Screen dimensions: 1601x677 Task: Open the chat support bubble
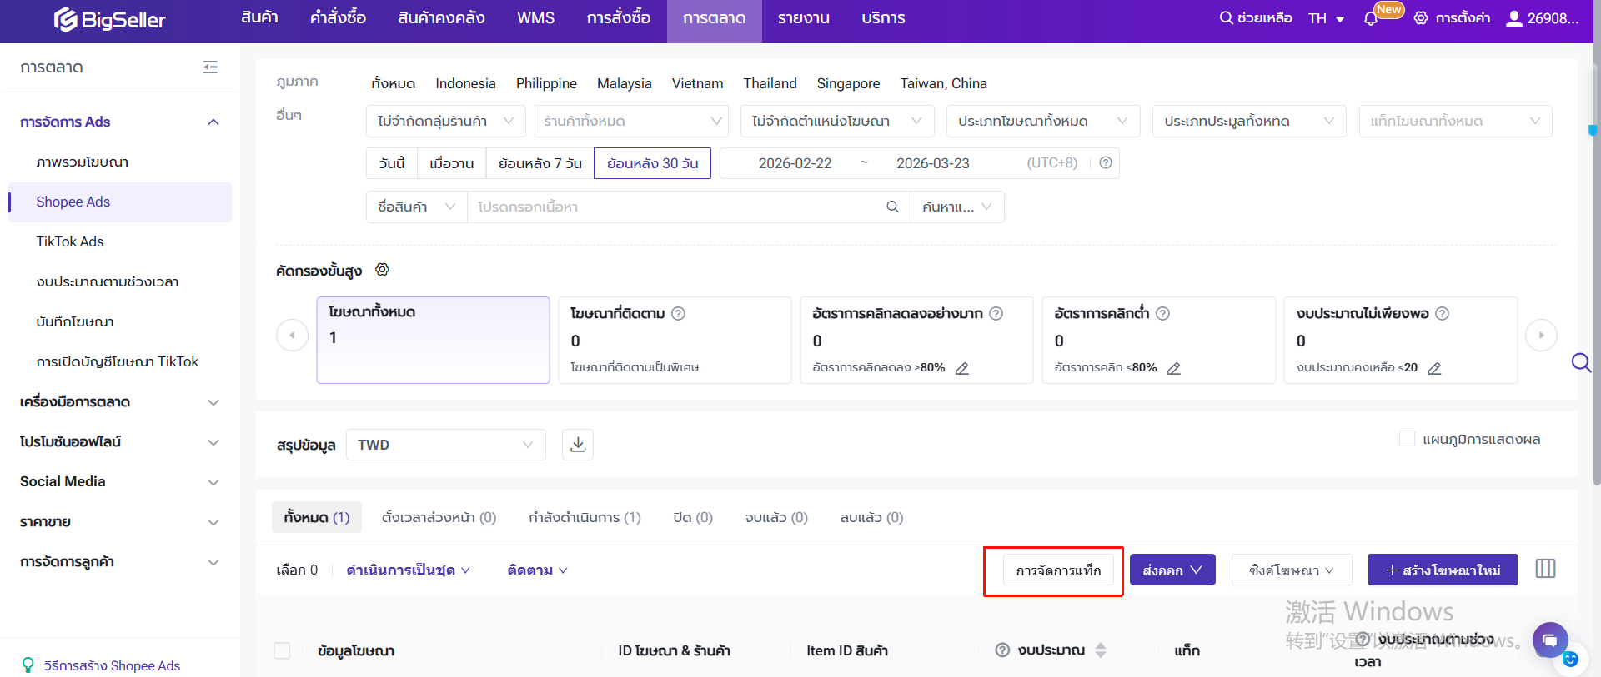[x=1549, y=640]
